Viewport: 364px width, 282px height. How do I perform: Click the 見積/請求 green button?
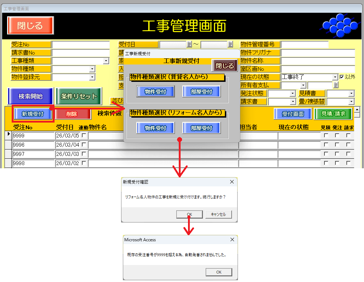click(332, 114)
